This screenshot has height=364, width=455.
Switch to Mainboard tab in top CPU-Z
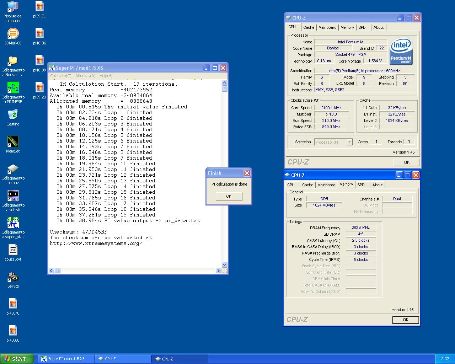(x=327, y=27)
